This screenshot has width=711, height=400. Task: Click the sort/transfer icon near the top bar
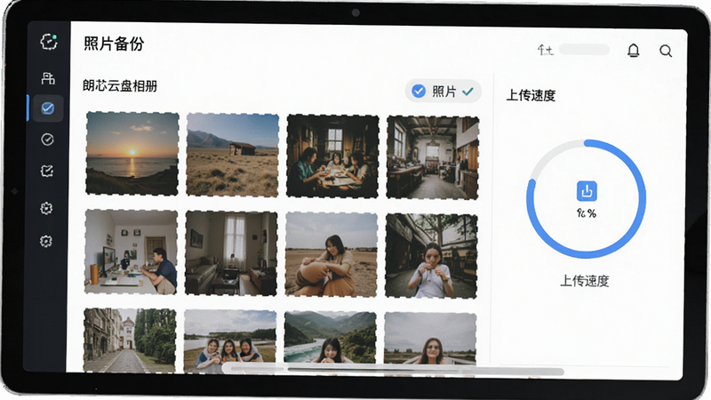[x=545, y=50]
